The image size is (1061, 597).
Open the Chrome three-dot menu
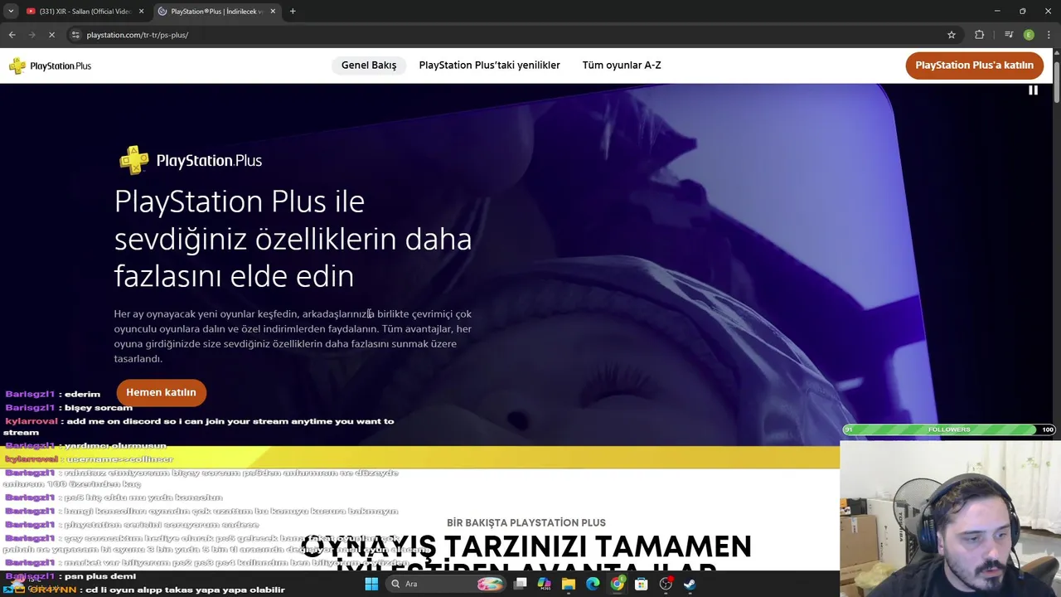pos(1049,35)
